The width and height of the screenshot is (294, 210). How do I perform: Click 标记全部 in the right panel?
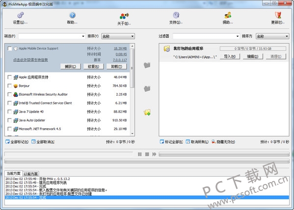coord(171,142)
